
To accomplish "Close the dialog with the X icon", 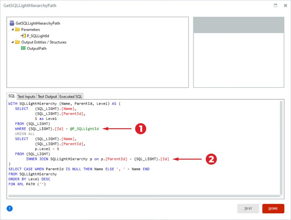I will [x=285, y=5].
